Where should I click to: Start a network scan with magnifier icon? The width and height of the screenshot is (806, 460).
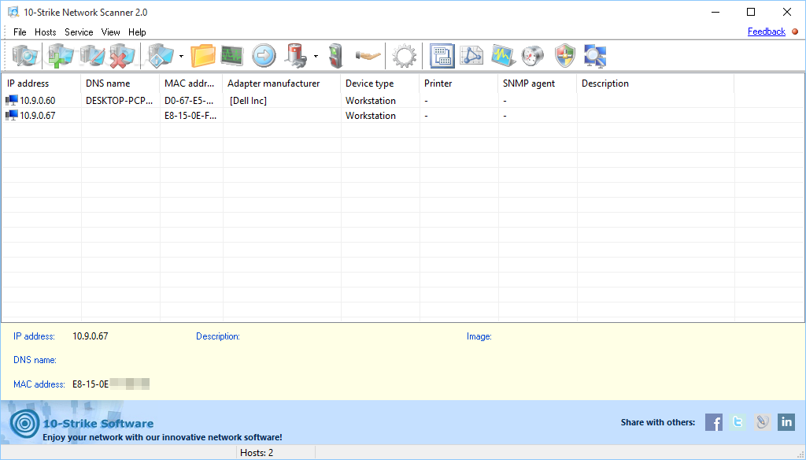tap(24, 56)
